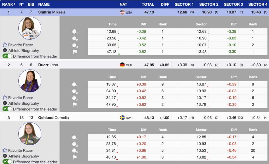Toggle Shiffrin's Difference from the leader switch
Image resolution: width=269 pixels, height=164 pixels.
7,56
